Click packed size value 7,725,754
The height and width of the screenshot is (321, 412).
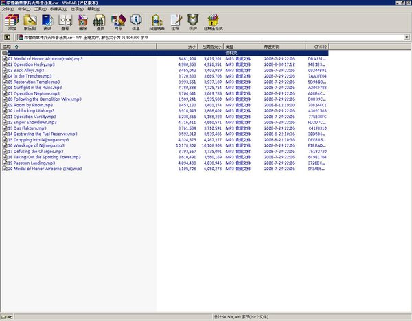click(x=213, y=88)
